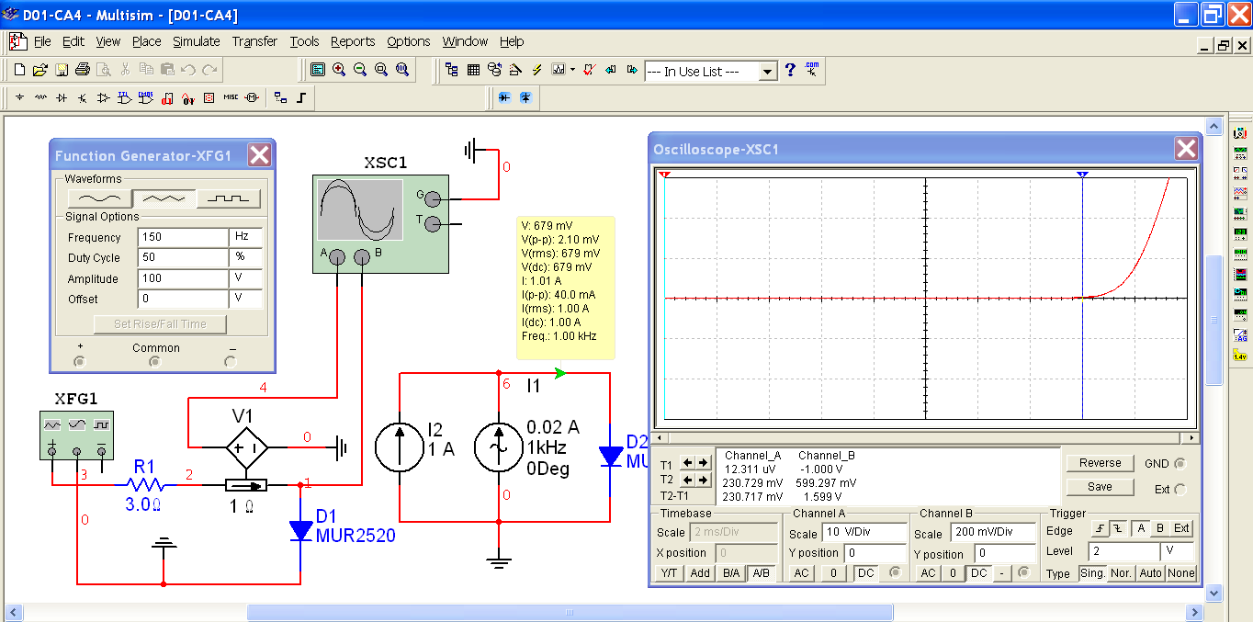Click the Save button in oscilloscope
Screen dimensions: 1253x622
1100,487
